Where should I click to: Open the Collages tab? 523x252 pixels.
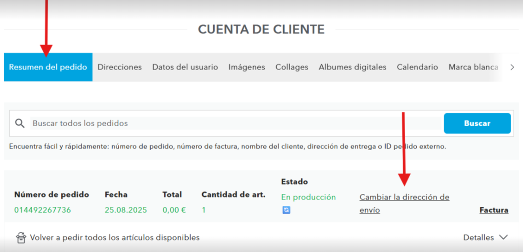pos(292,67)
